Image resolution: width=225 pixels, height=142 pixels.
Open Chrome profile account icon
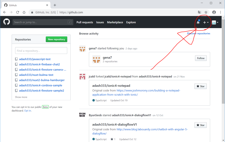(x=214, y=12)
